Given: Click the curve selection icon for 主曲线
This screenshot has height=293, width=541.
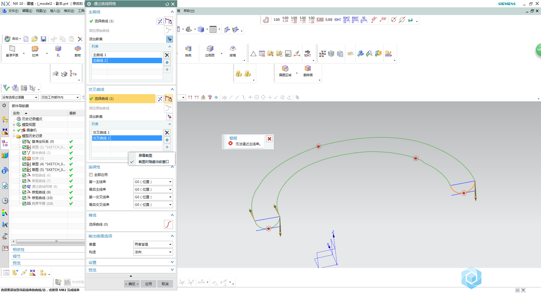Looking at the screenshot, I should (168, 21).
